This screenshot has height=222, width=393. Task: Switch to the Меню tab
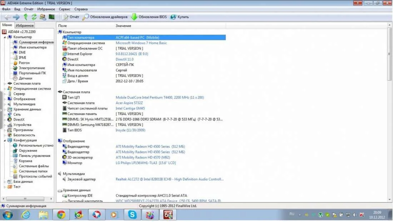(7, 25)
